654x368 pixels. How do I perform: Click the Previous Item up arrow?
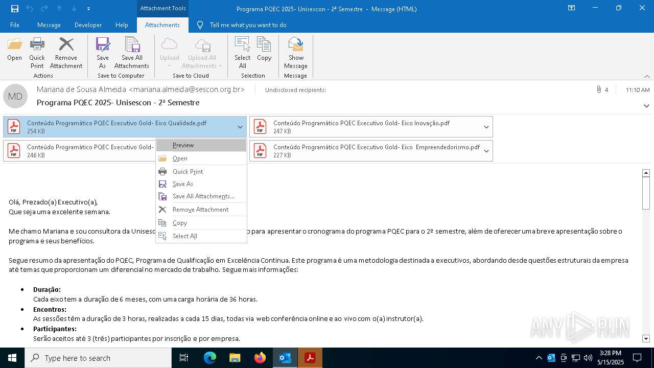(59, 9)
